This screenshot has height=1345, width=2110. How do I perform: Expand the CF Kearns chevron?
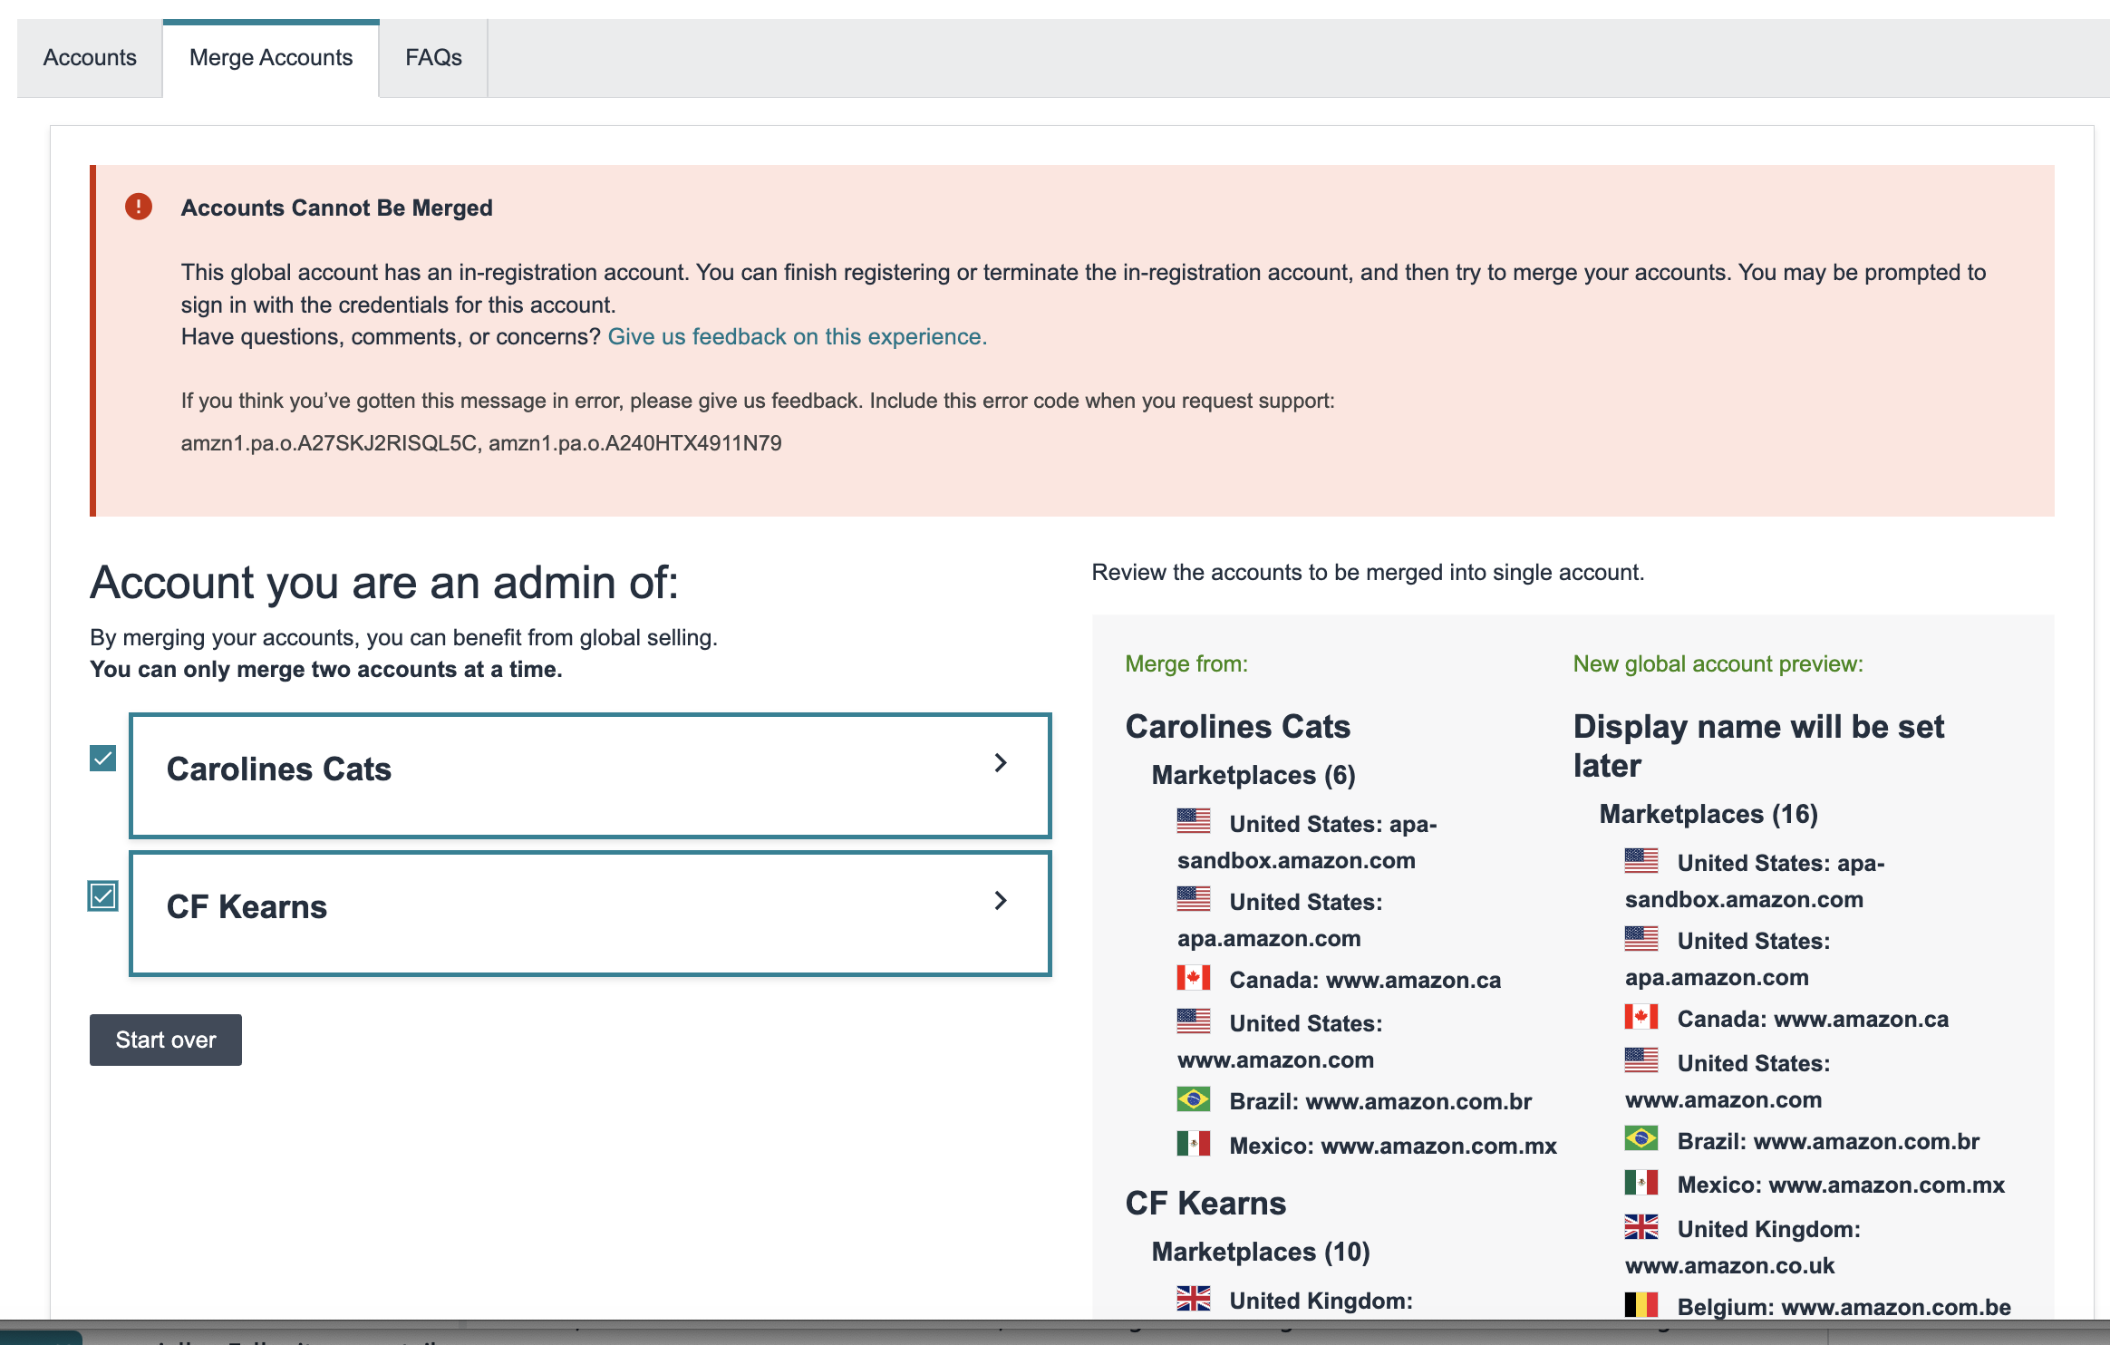[x=1001, y=901]
